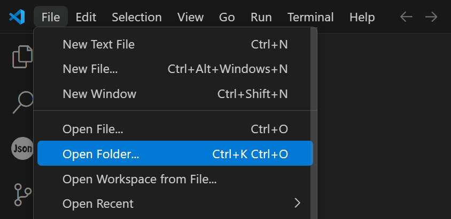Image resolution: width=451 pixels, height=219 pixels.
Task: Open the Go menu
Action: click(227, 17)
